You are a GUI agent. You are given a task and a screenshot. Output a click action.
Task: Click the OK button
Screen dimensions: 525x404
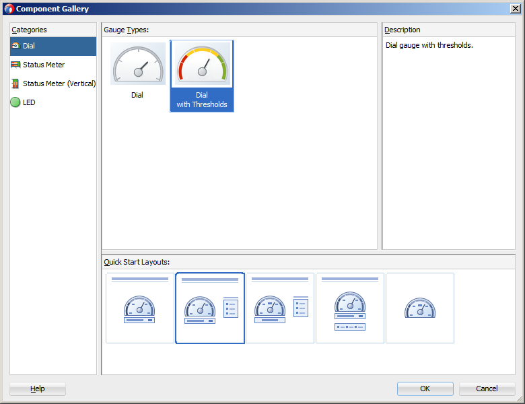(425, 389)
